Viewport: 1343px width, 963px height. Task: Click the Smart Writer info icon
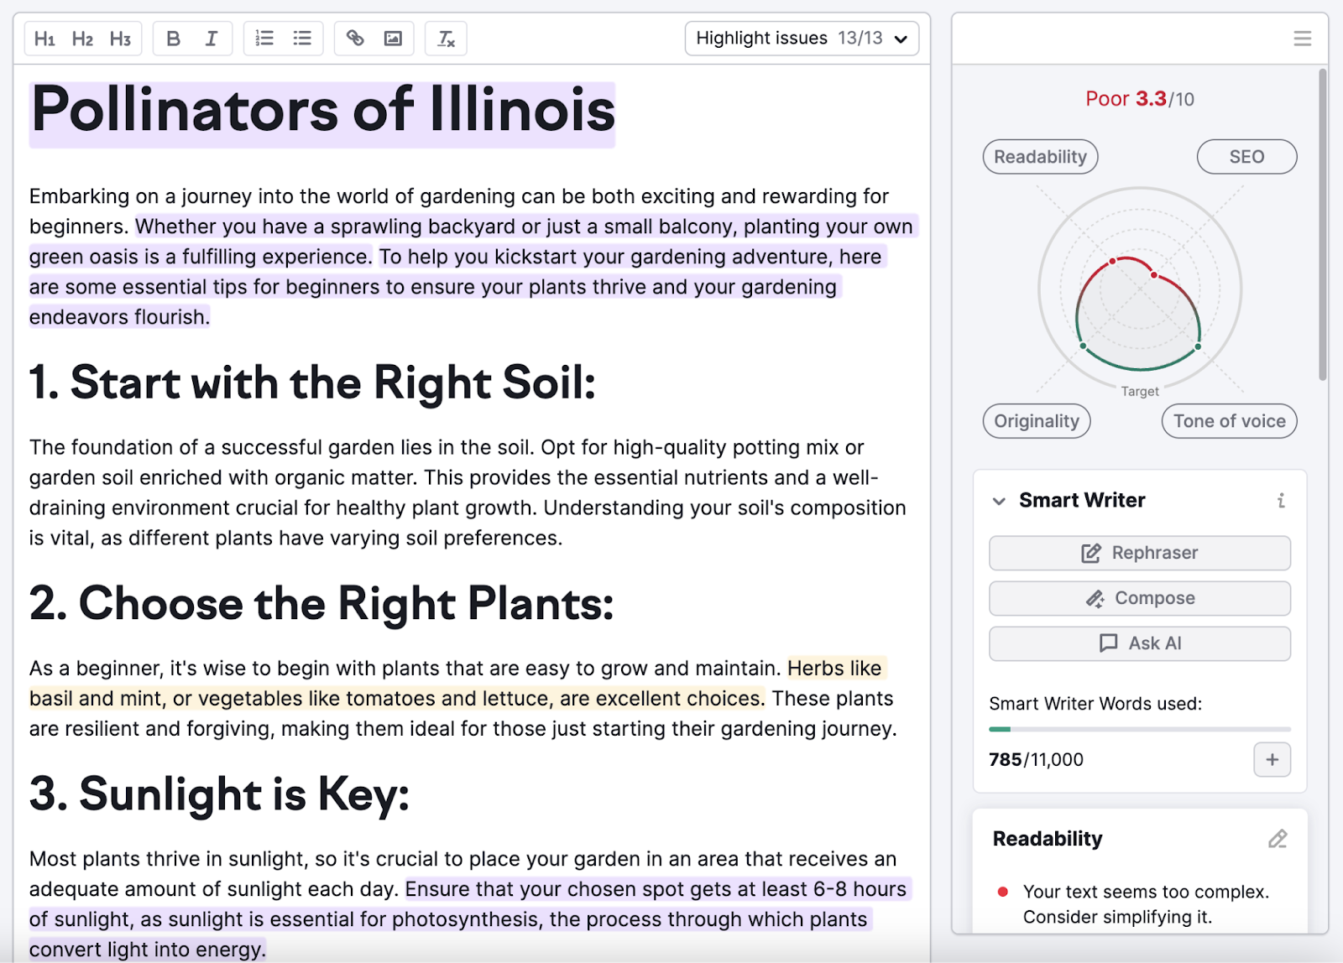(1281, 501)
